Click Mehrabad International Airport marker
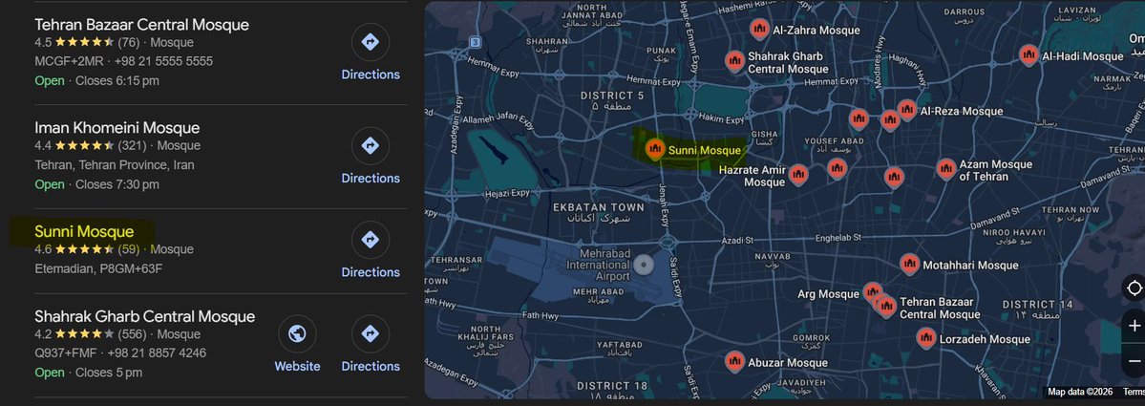Screen dimensions: 1145x406 point(643,265)
